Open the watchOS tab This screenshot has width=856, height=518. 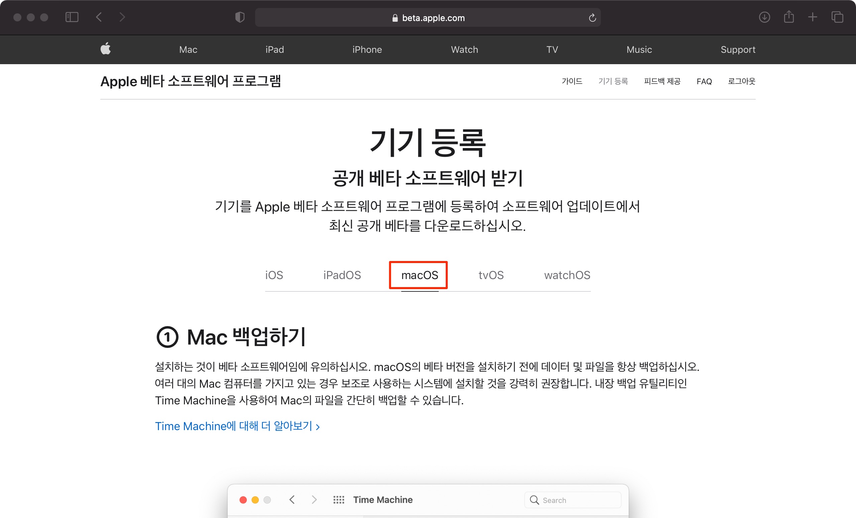[x=567, y=275]
